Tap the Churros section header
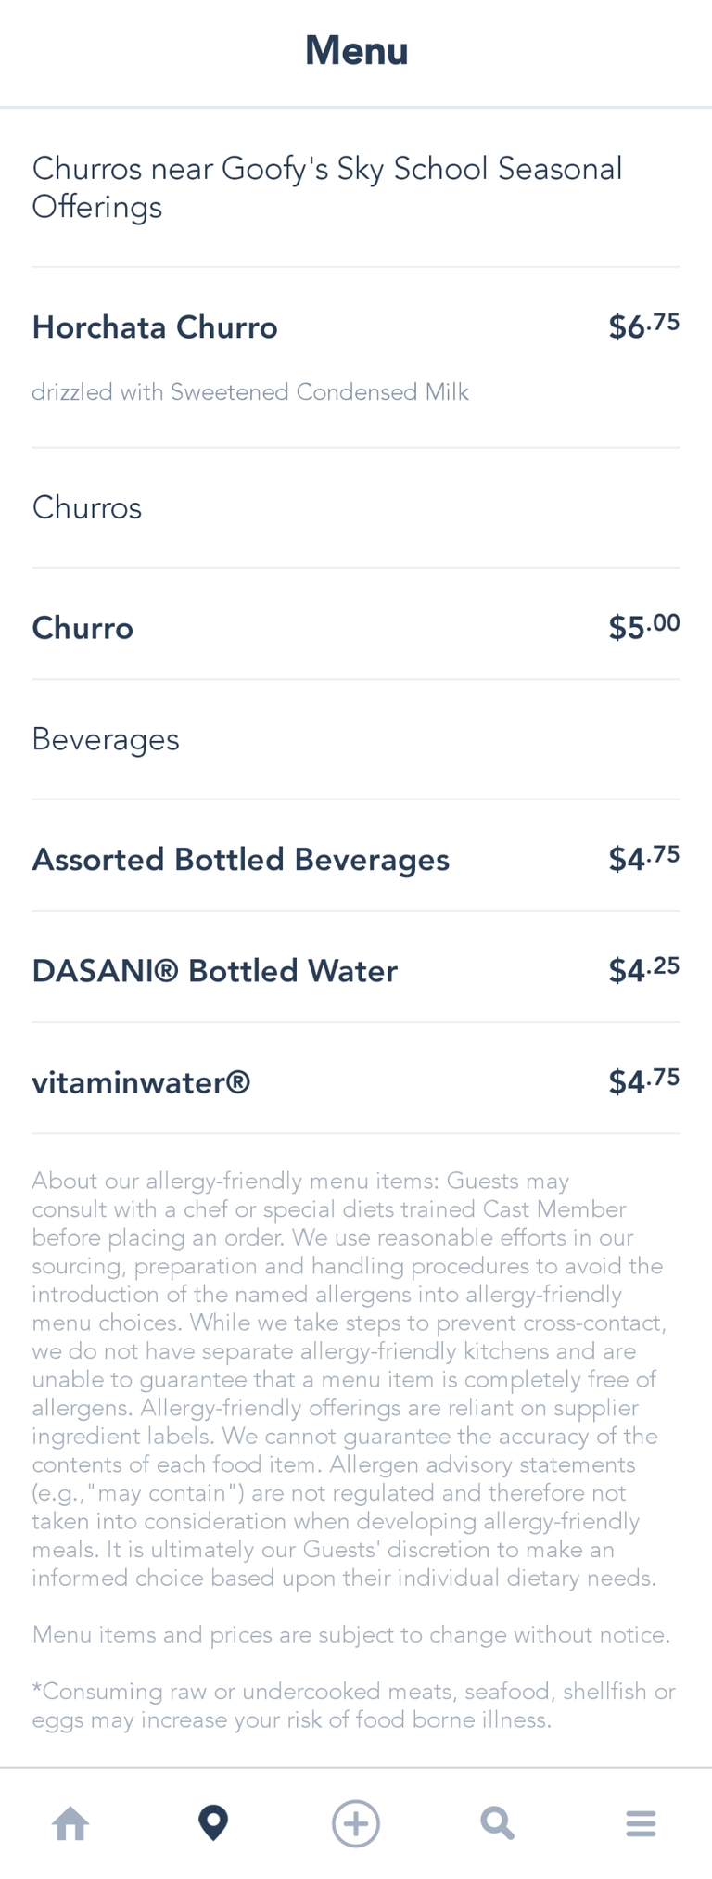This screenshot has height=1879, width=712. pyautogui.click(x=87, y=507)
